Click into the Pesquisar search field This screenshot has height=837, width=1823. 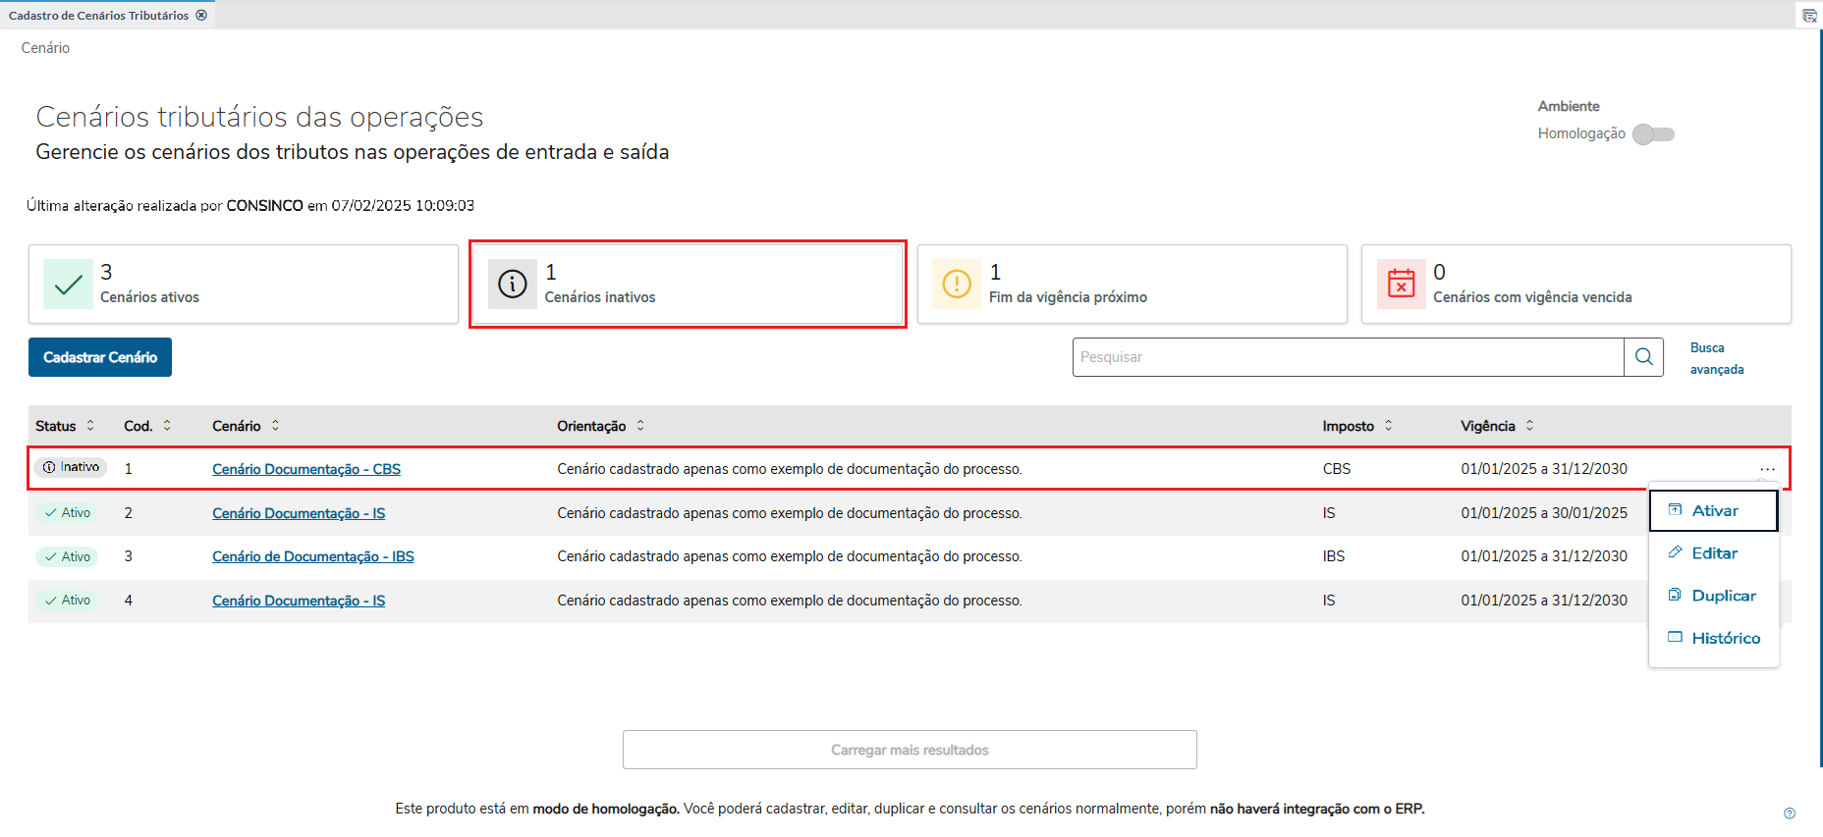tap(1347, 357)
